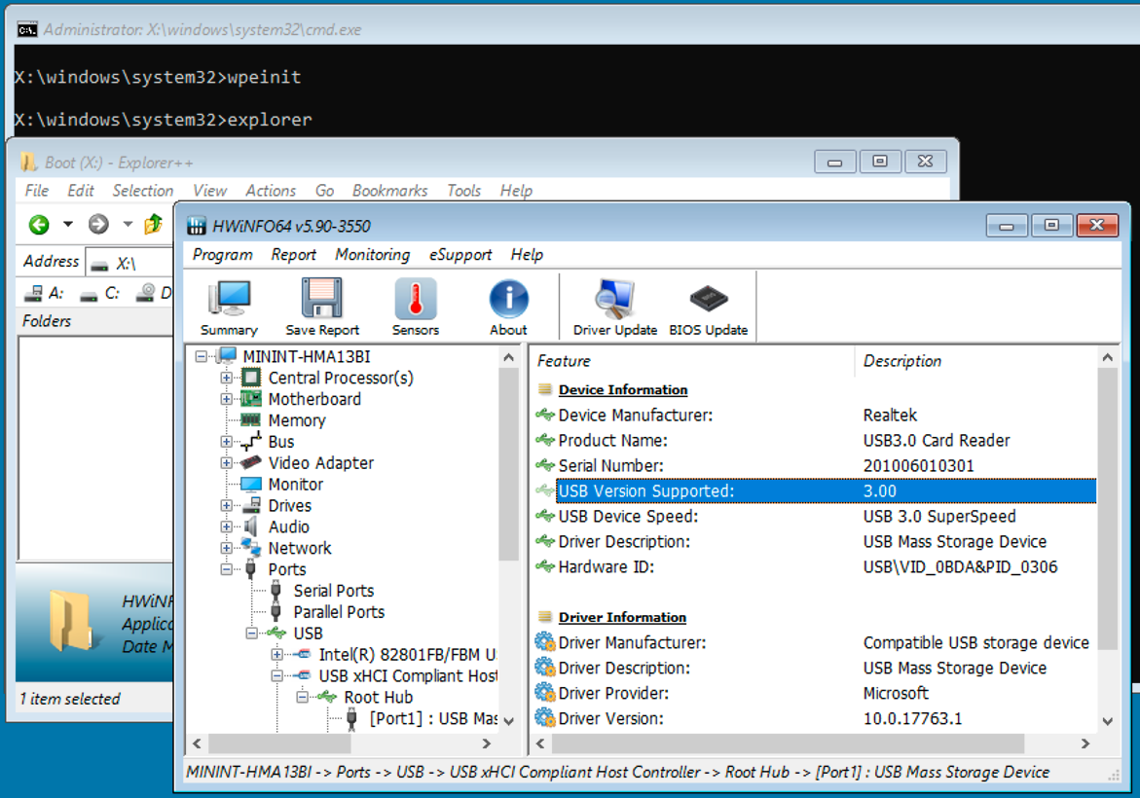Select the Driver Version row
Screen dimensions: 1140x798
click(x=815, y=719)
